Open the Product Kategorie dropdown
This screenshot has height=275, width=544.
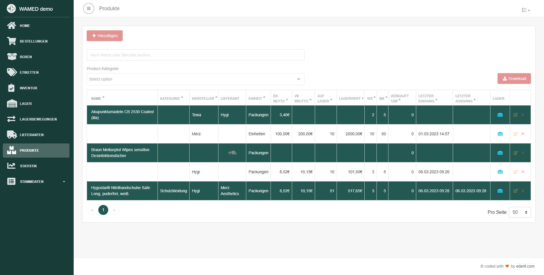click(x=195, y=79)
